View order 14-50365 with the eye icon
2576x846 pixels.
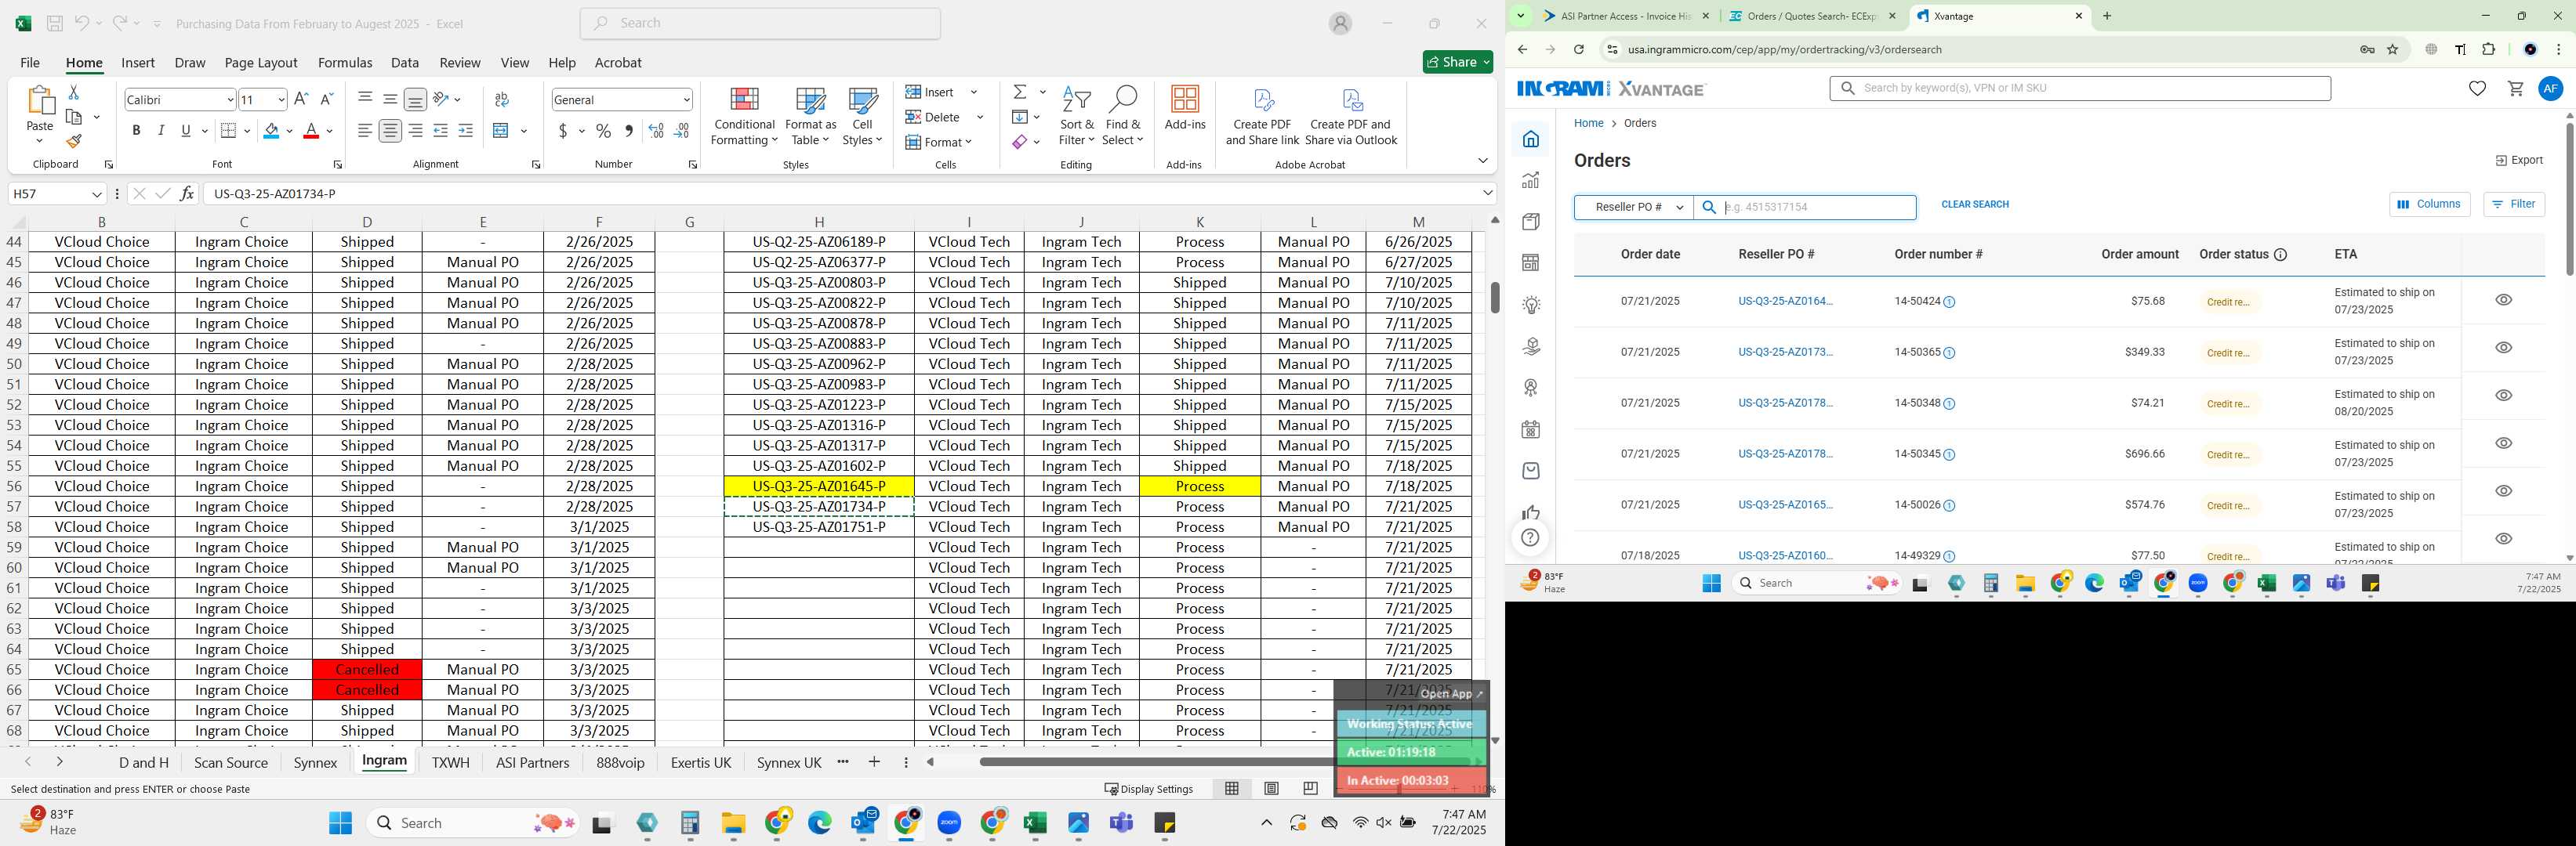2503,348
